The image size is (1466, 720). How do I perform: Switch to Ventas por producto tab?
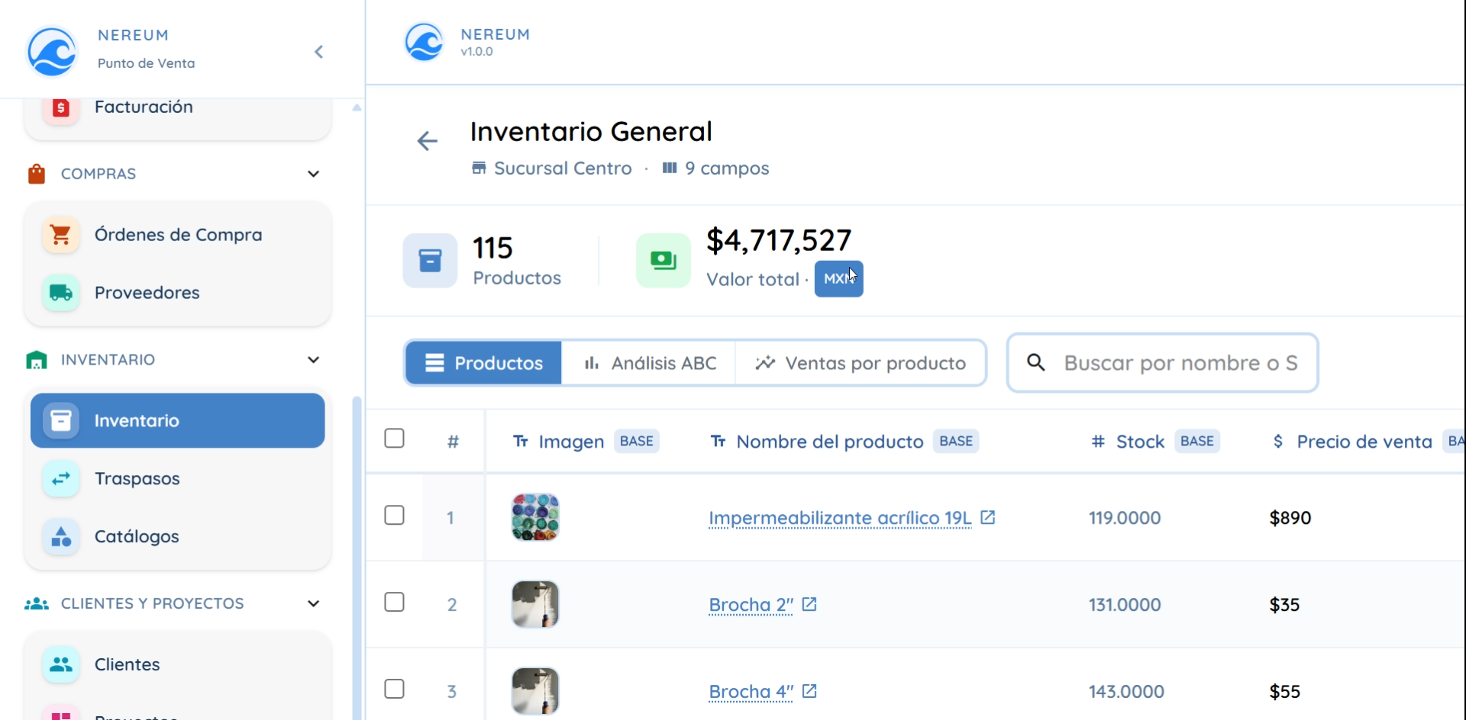point(861,363)
